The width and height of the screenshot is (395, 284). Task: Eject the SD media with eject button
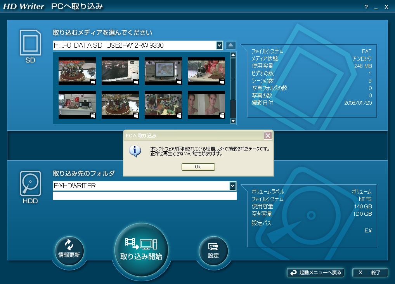(230, 45)
